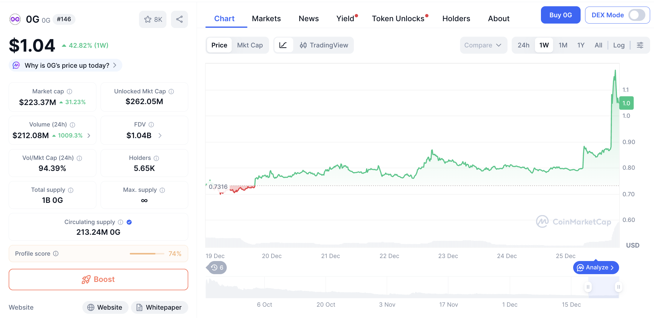
Task: Toggle DEX Mode switch
Action: point(636,15)
